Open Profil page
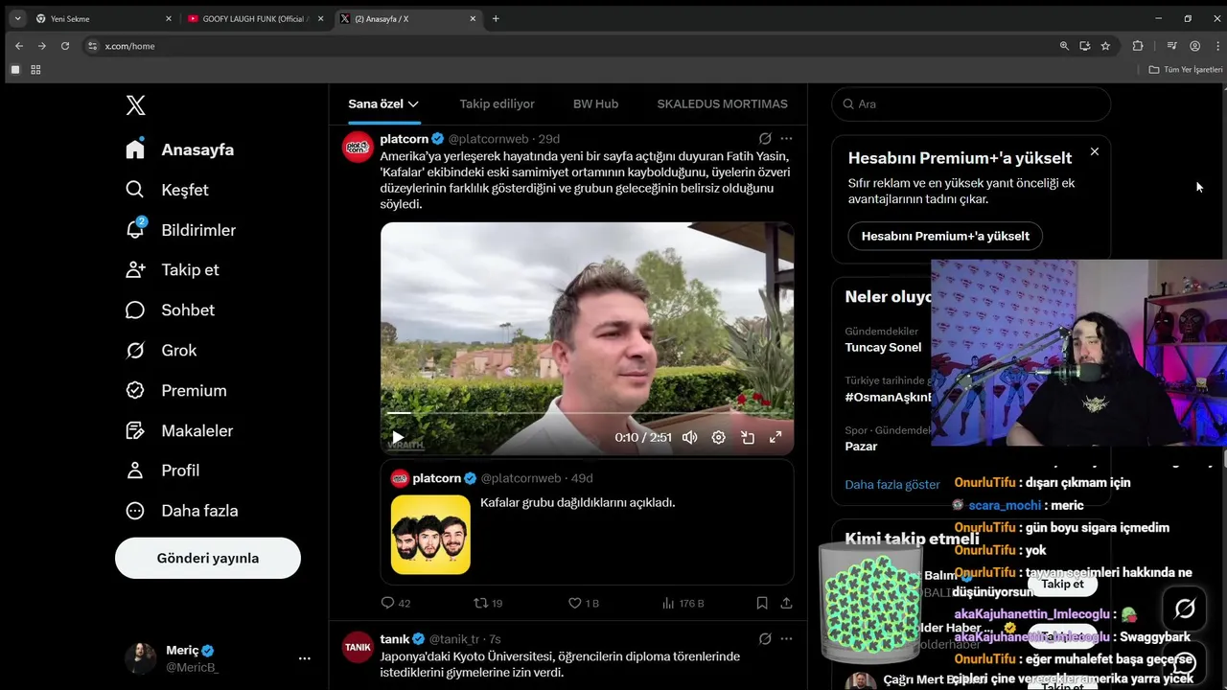 (162, 471)
